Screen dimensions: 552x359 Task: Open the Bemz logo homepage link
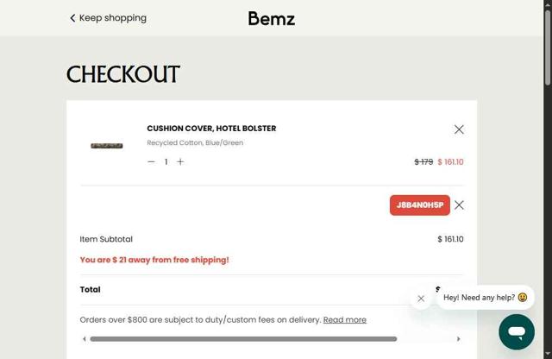272,18
